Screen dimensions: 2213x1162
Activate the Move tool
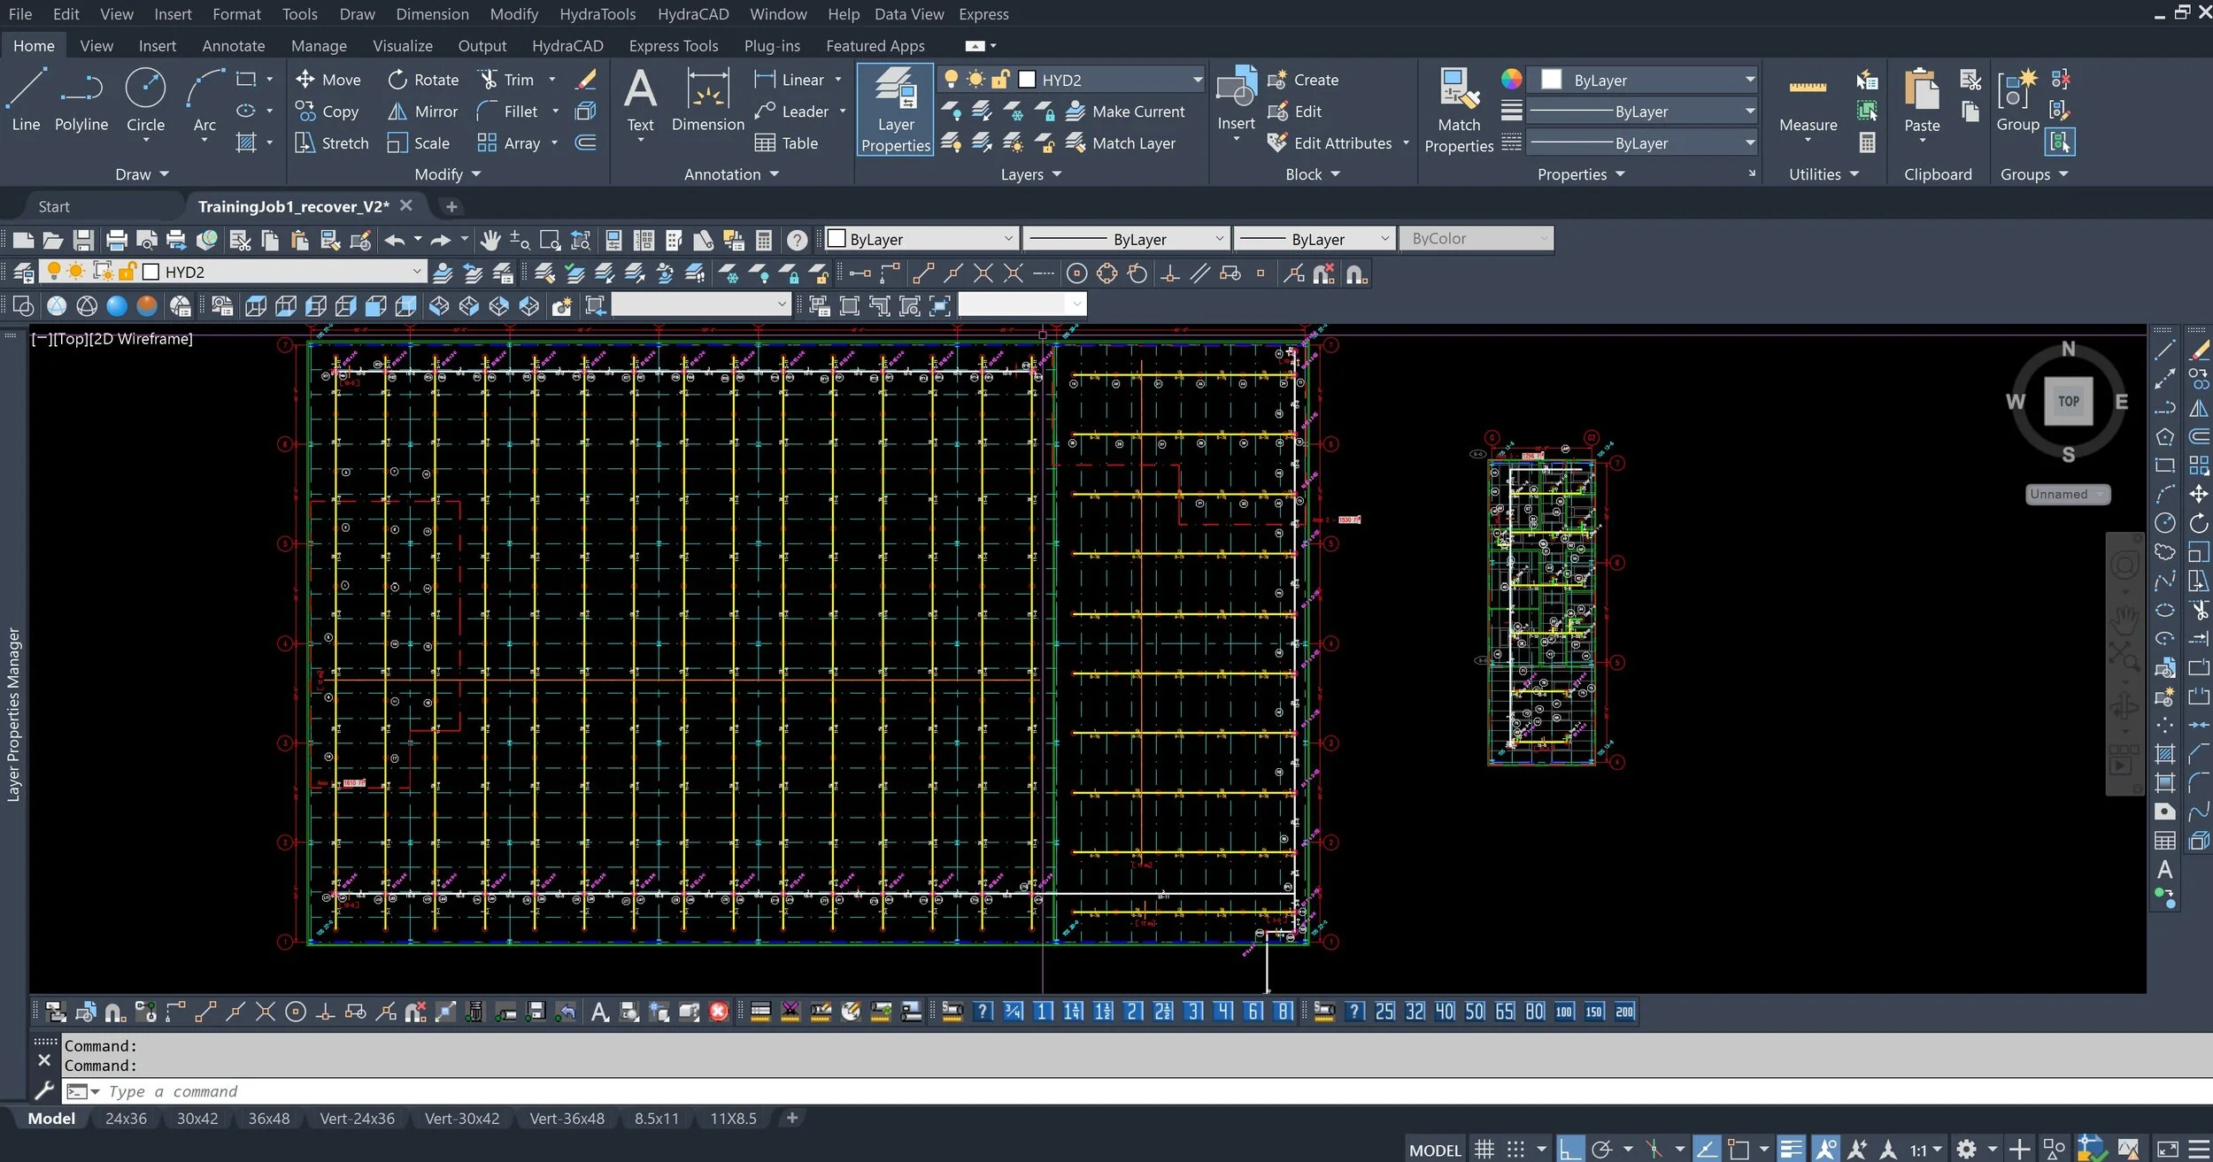coord(328,79)
